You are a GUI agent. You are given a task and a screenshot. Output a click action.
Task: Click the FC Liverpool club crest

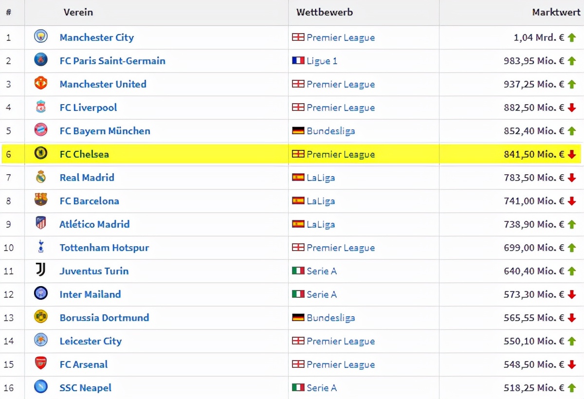coord(41,107)
